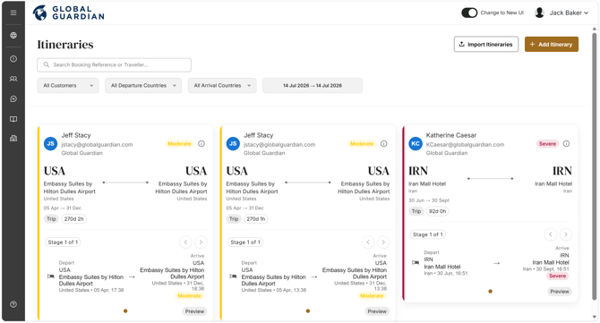Click KCaesar@globalguardian.com email

pos(465,144)
